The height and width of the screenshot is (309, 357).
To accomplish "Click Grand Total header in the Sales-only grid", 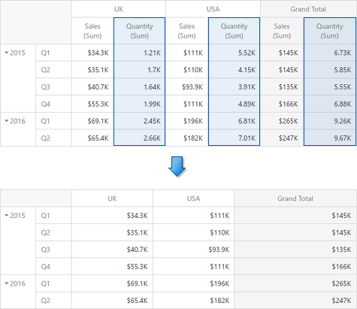I will (x=295, y=198).
